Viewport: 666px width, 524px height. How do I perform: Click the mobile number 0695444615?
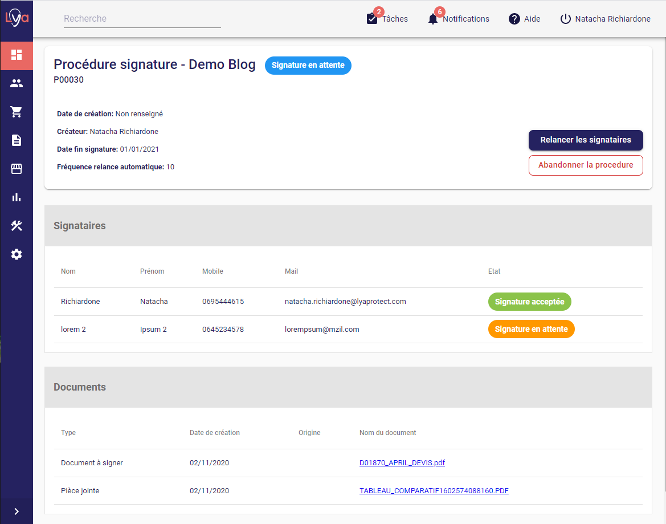pos(223,301)
